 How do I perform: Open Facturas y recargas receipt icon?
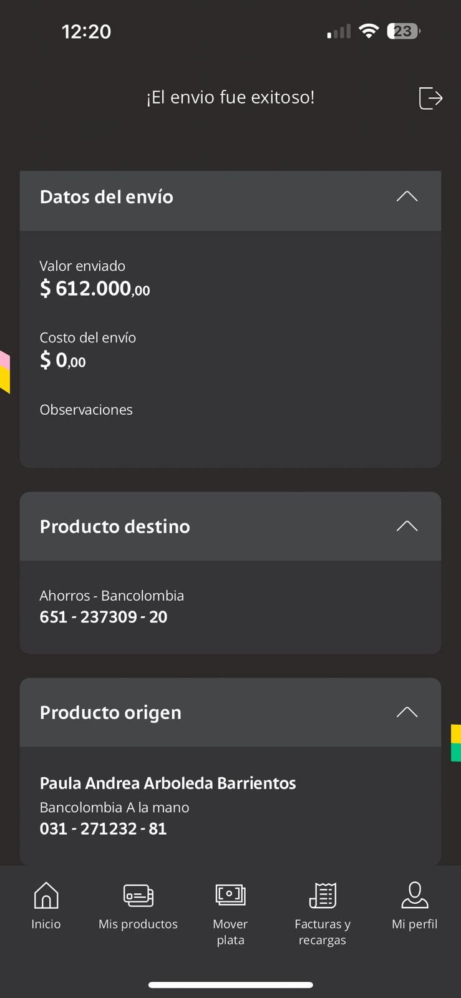tap(323, 895)
